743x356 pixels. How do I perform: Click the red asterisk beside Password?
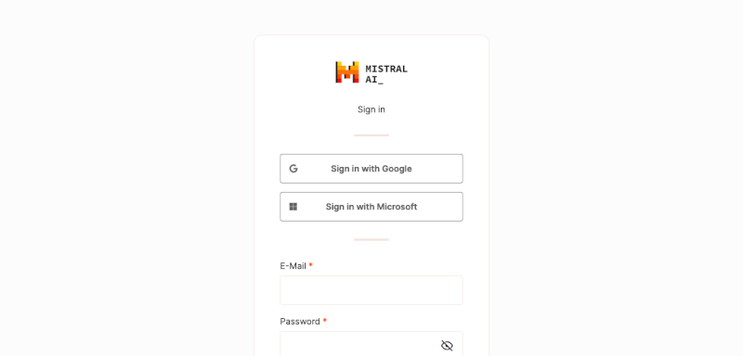click(x=325, y=321)
